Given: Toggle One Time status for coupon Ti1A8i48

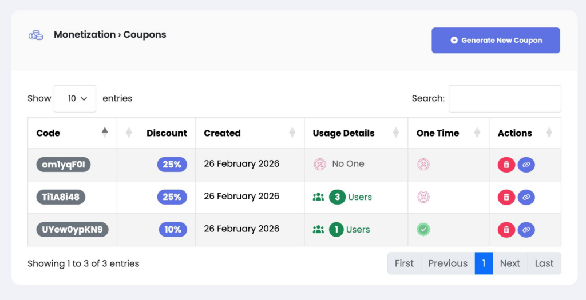Looking at the screenshot, I should [423, 197].
